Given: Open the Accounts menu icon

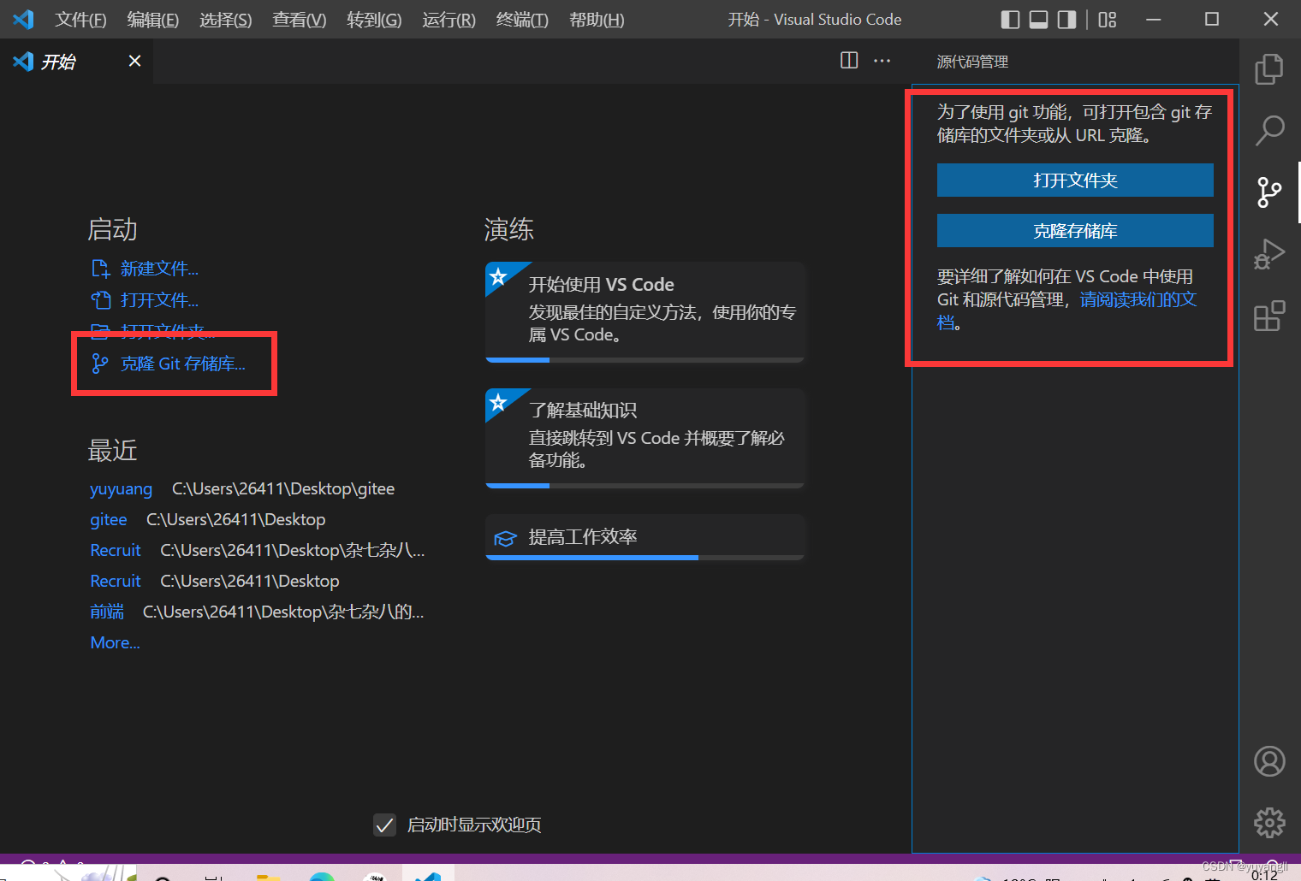Looking at the screenshot, I should [x=1269, y=761].
